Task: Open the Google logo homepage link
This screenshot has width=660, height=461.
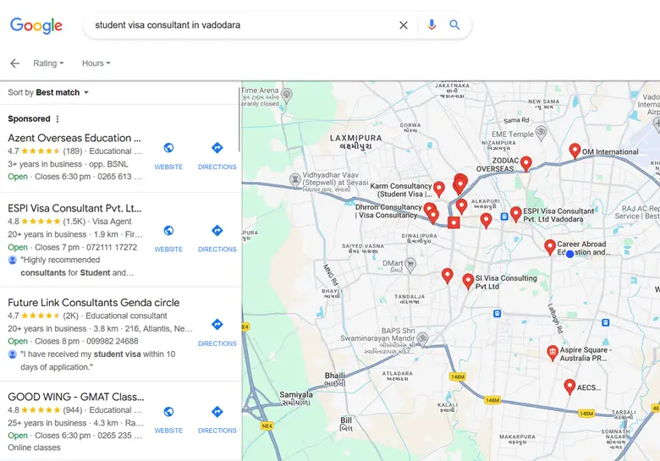Action: [36, 25]
